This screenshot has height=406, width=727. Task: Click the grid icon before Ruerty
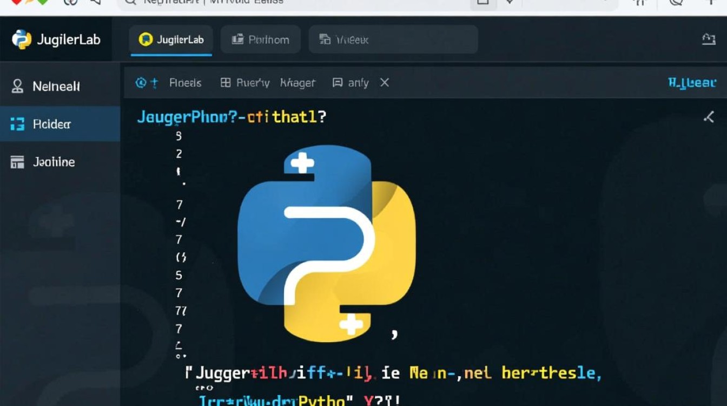click(x=226, y=82)
